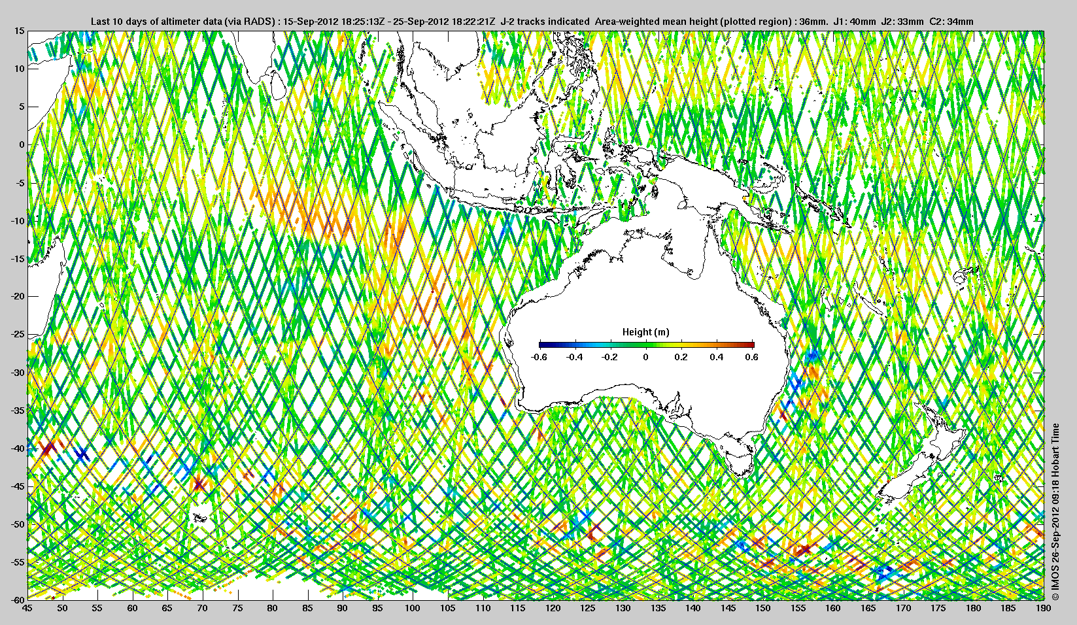Click longitude tick label '165'
The height and width of the screenshot is (625, 1077).
point(868,608)
